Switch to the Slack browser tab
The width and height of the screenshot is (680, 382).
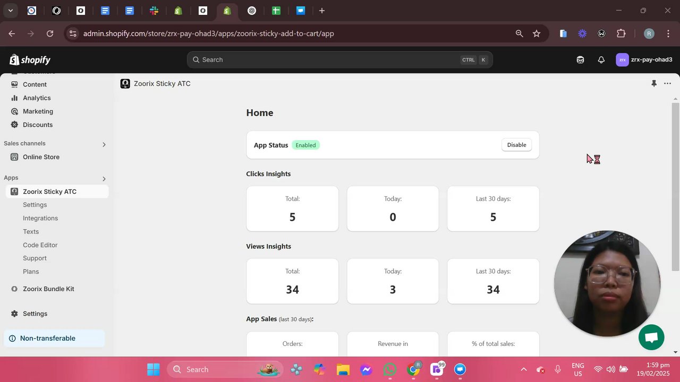click(154, 11)
